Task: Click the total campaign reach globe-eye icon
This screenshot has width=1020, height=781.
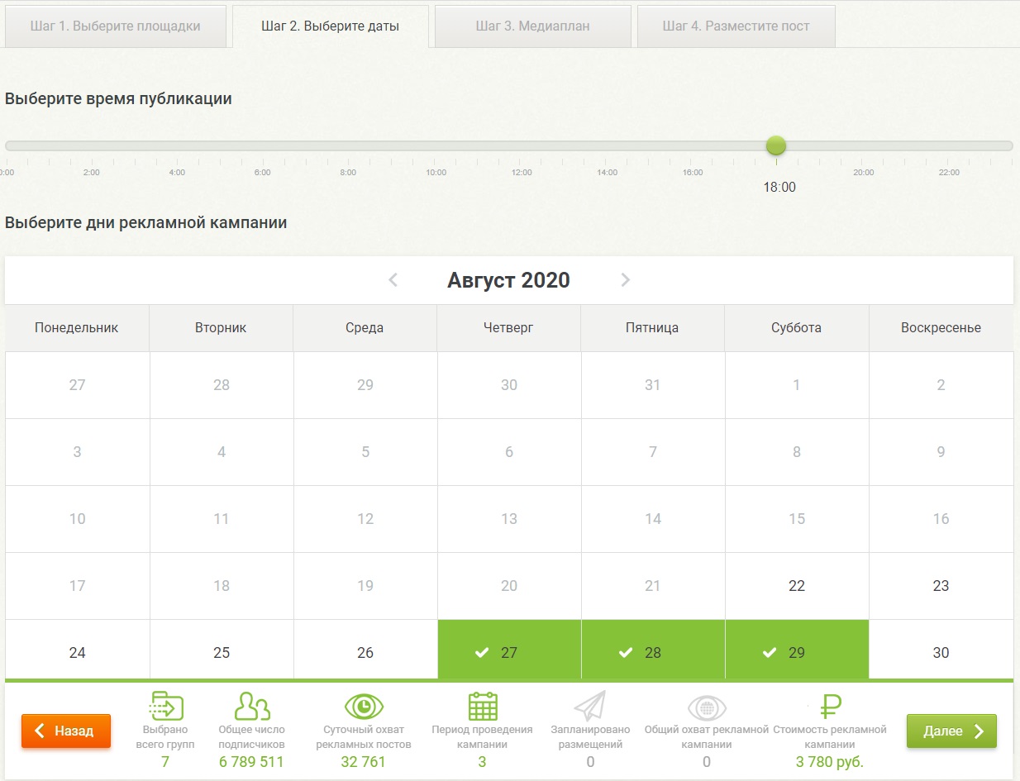Action: [707, 707]
